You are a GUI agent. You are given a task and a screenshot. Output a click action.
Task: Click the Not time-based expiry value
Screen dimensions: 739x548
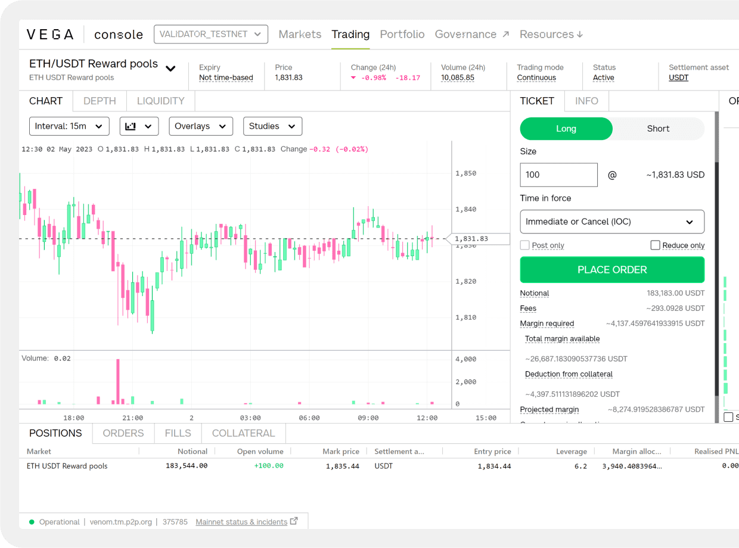pyautogui.click(x=226, y=77)
